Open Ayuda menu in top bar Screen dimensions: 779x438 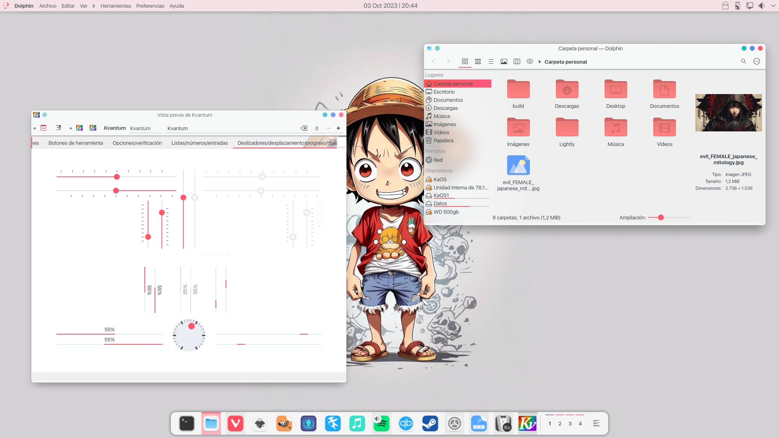point(176,6)
